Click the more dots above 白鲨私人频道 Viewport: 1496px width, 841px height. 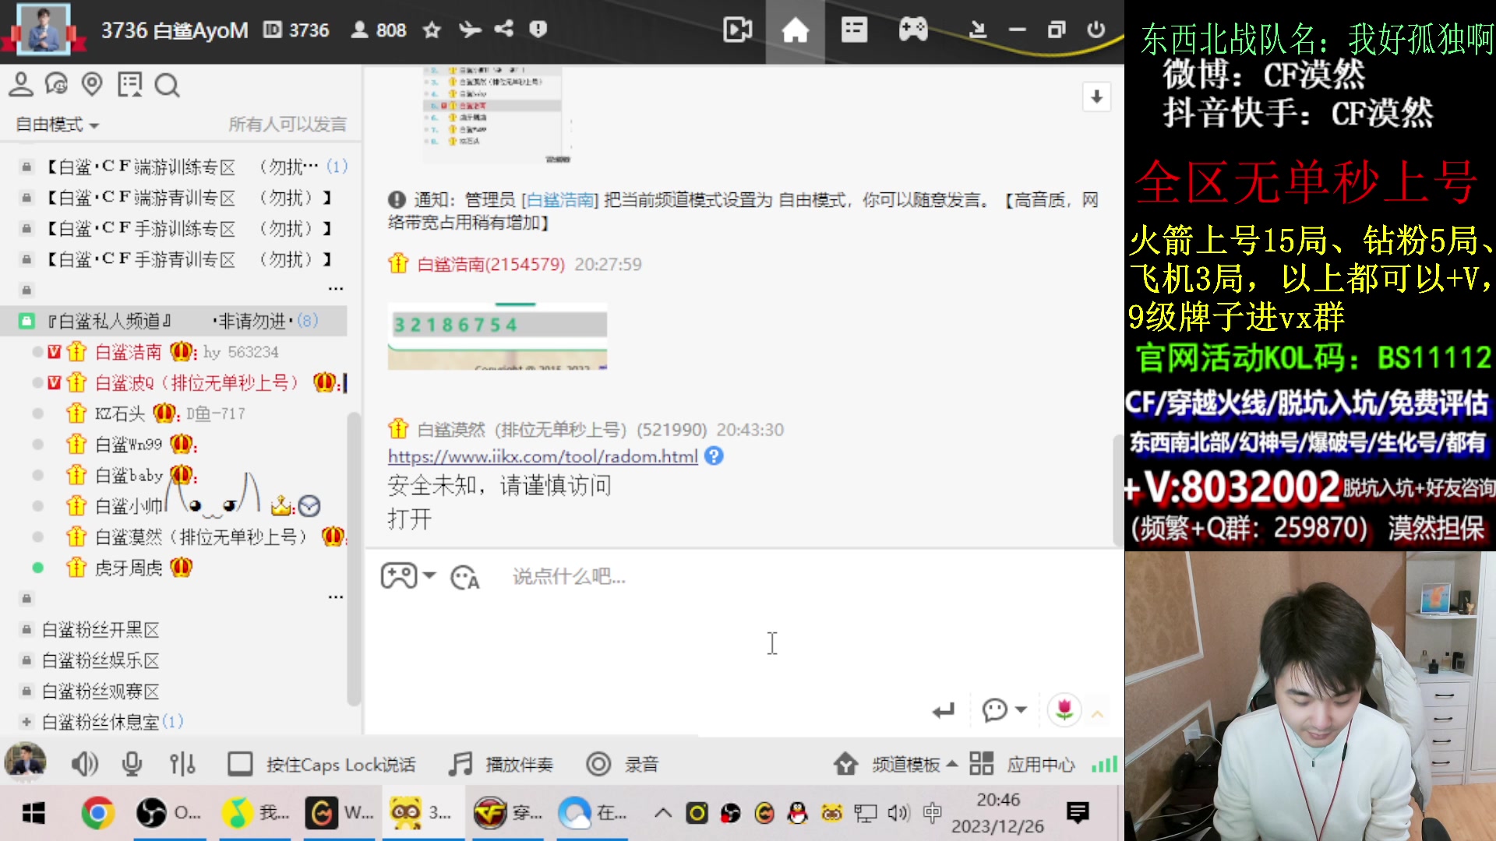pos(336,289)
